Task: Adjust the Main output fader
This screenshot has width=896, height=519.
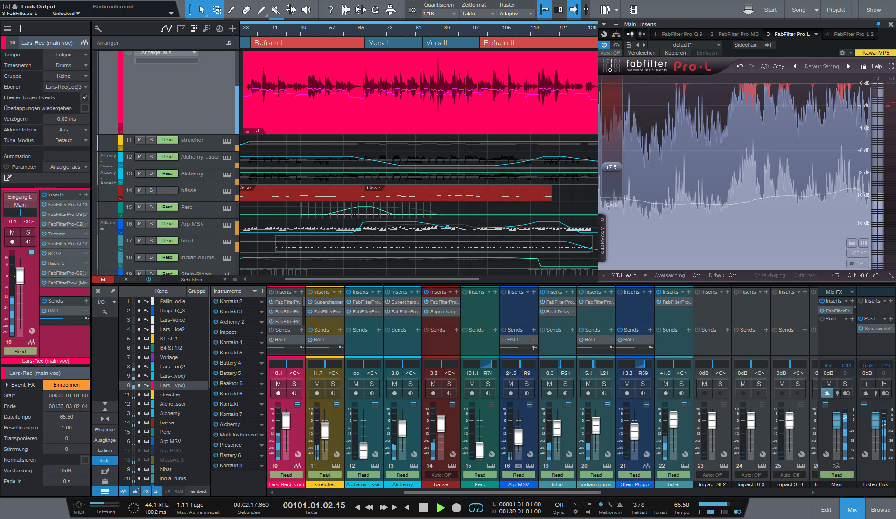Action: 837,420
